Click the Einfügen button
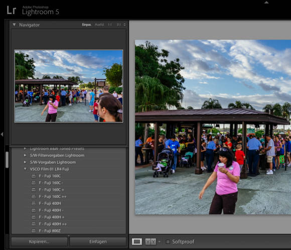The width and height of the screenshot is (291, 250). coord(98,242)
